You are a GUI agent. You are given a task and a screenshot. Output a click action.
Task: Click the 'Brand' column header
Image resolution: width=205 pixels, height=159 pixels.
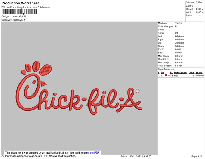pyautogui.click(x=199, y=73)
